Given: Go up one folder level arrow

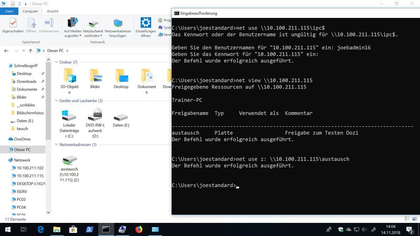Looking at the screenshot, I should pyautogui.click(x=30, y=50).
